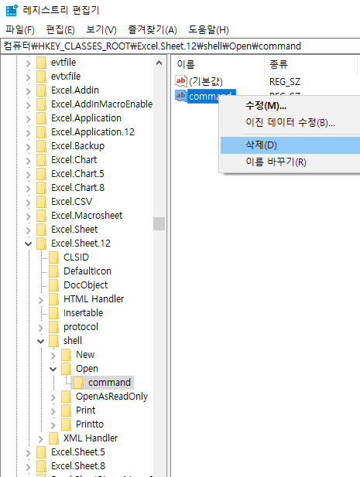Screen dimensions: 360x477
Task: Select the Excel.Addin folder icon
Action: [x=41, y=90]
